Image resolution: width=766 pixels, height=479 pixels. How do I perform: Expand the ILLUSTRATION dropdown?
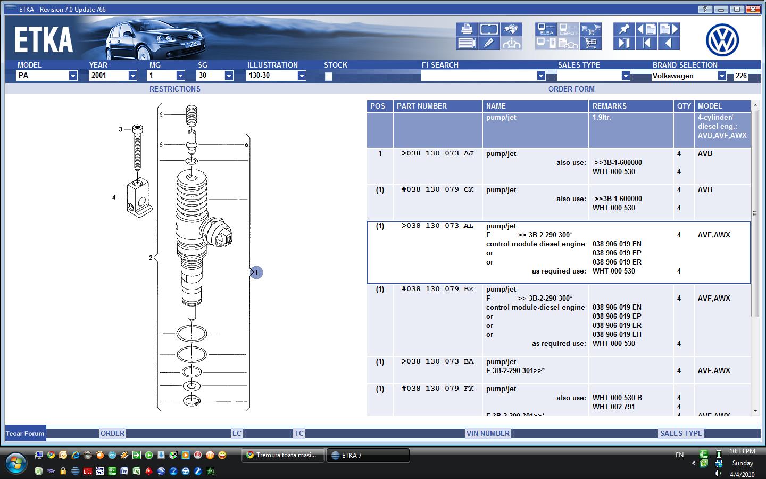(x=302, y=76)
